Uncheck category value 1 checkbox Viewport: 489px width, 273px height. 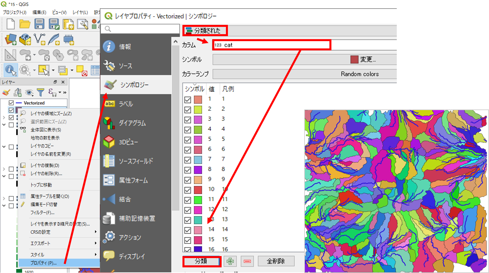[188, 100]
